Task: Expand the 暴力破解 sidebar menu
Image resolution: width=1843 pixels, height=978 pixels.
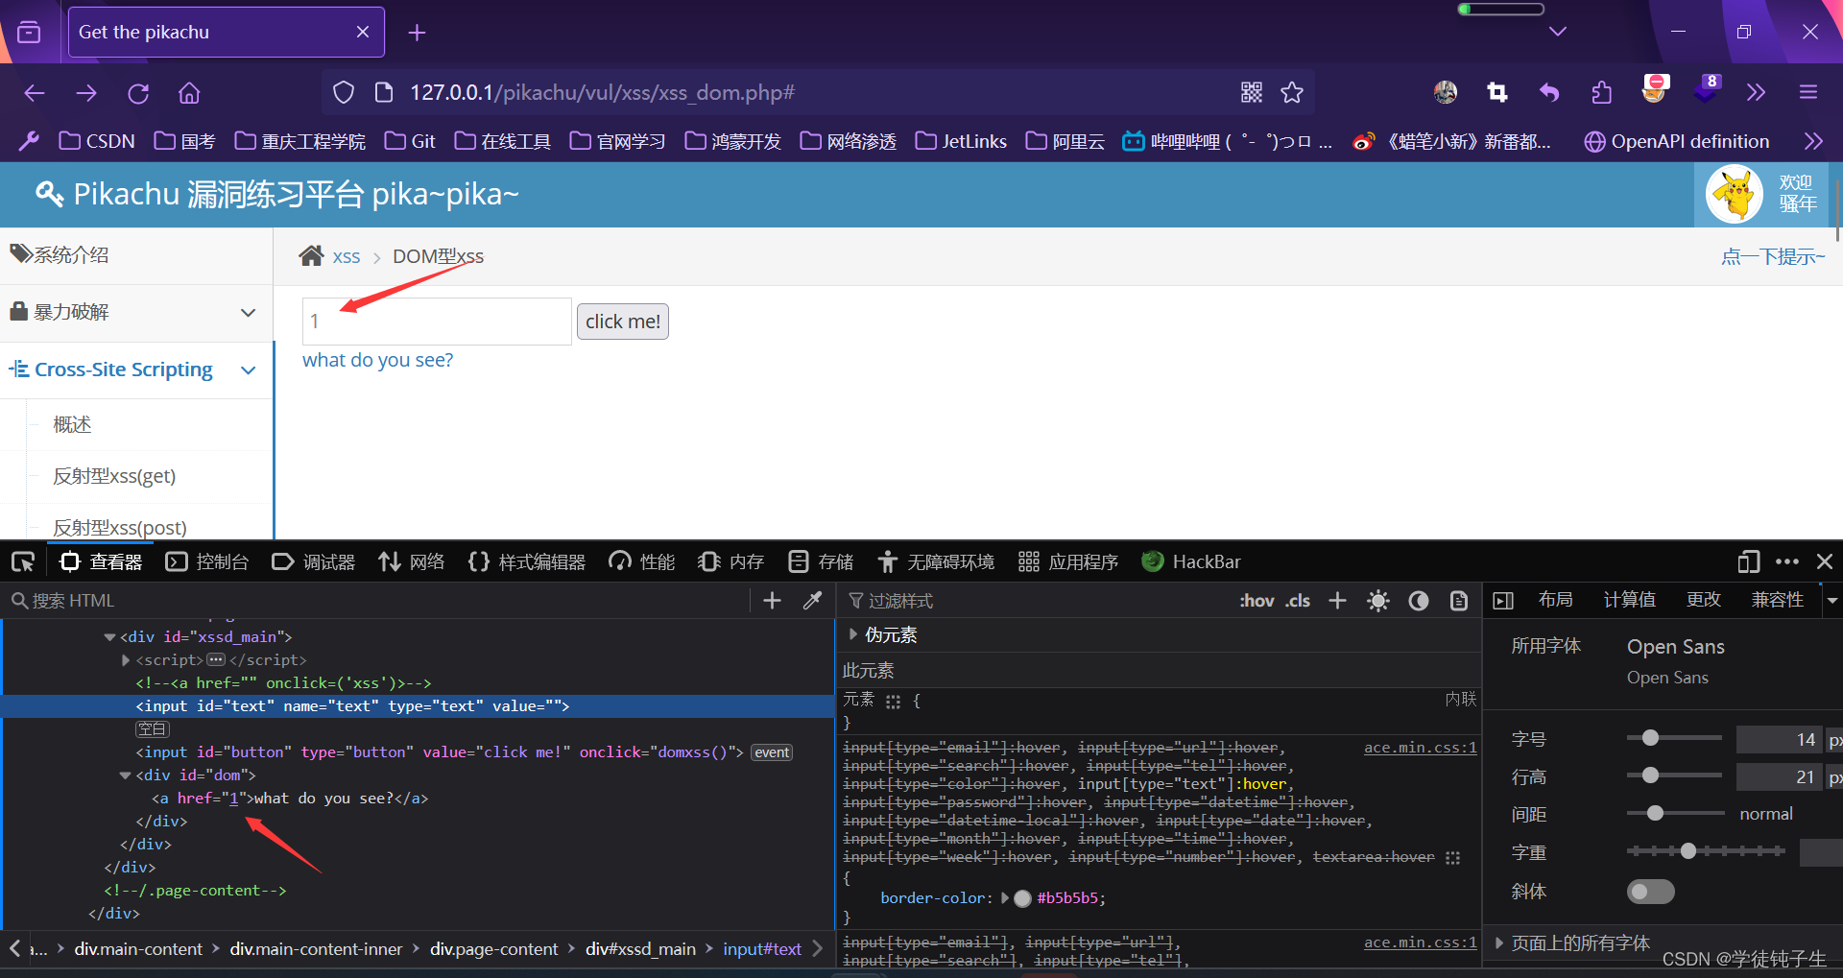Action: click(x=135, y=312)
